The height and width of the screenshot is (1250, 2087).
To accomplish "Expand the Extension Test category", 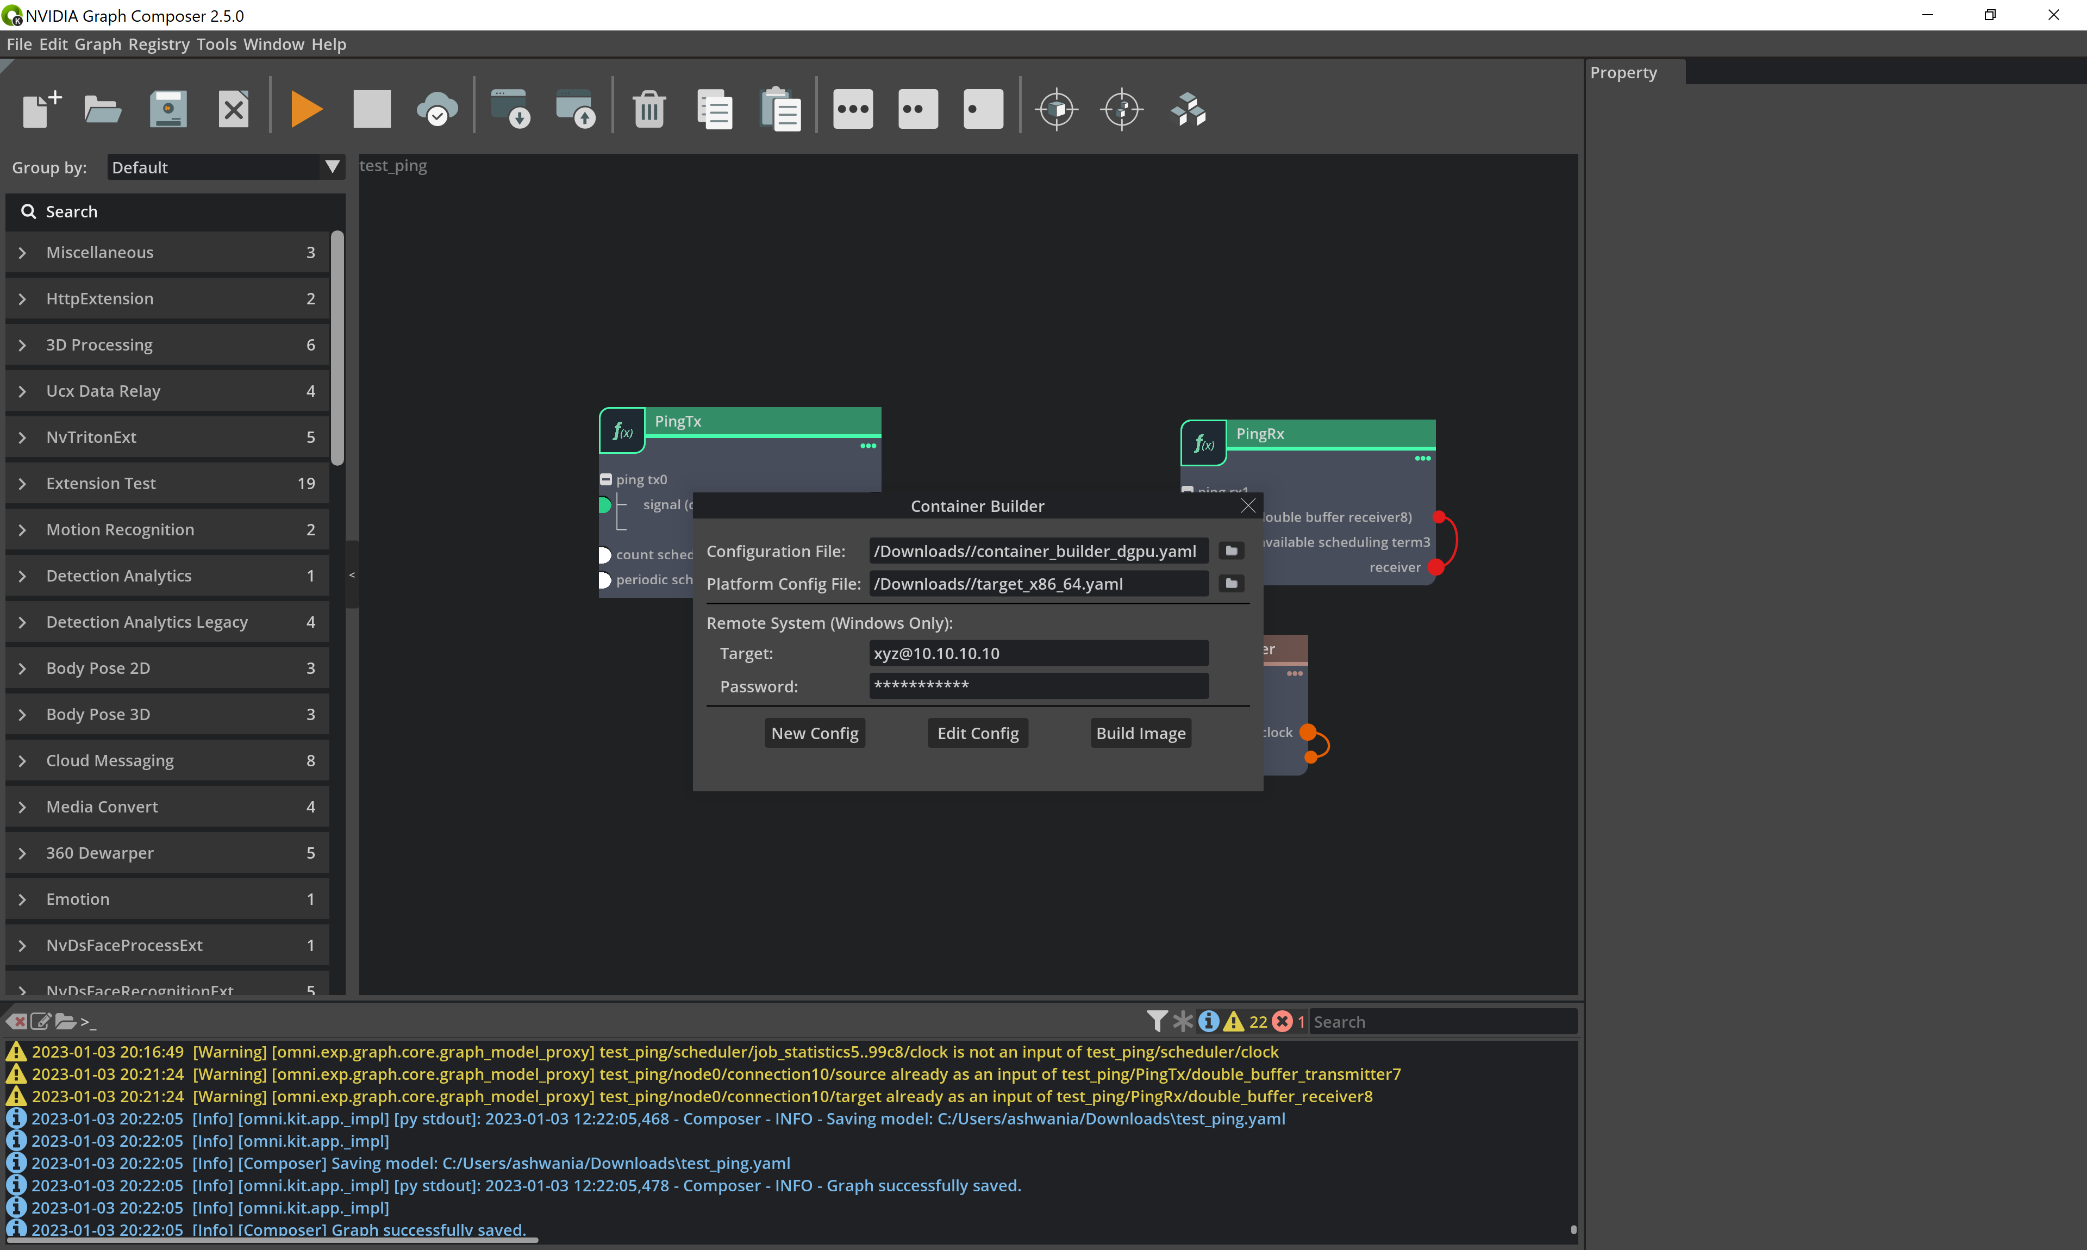I will click(23, 484).
